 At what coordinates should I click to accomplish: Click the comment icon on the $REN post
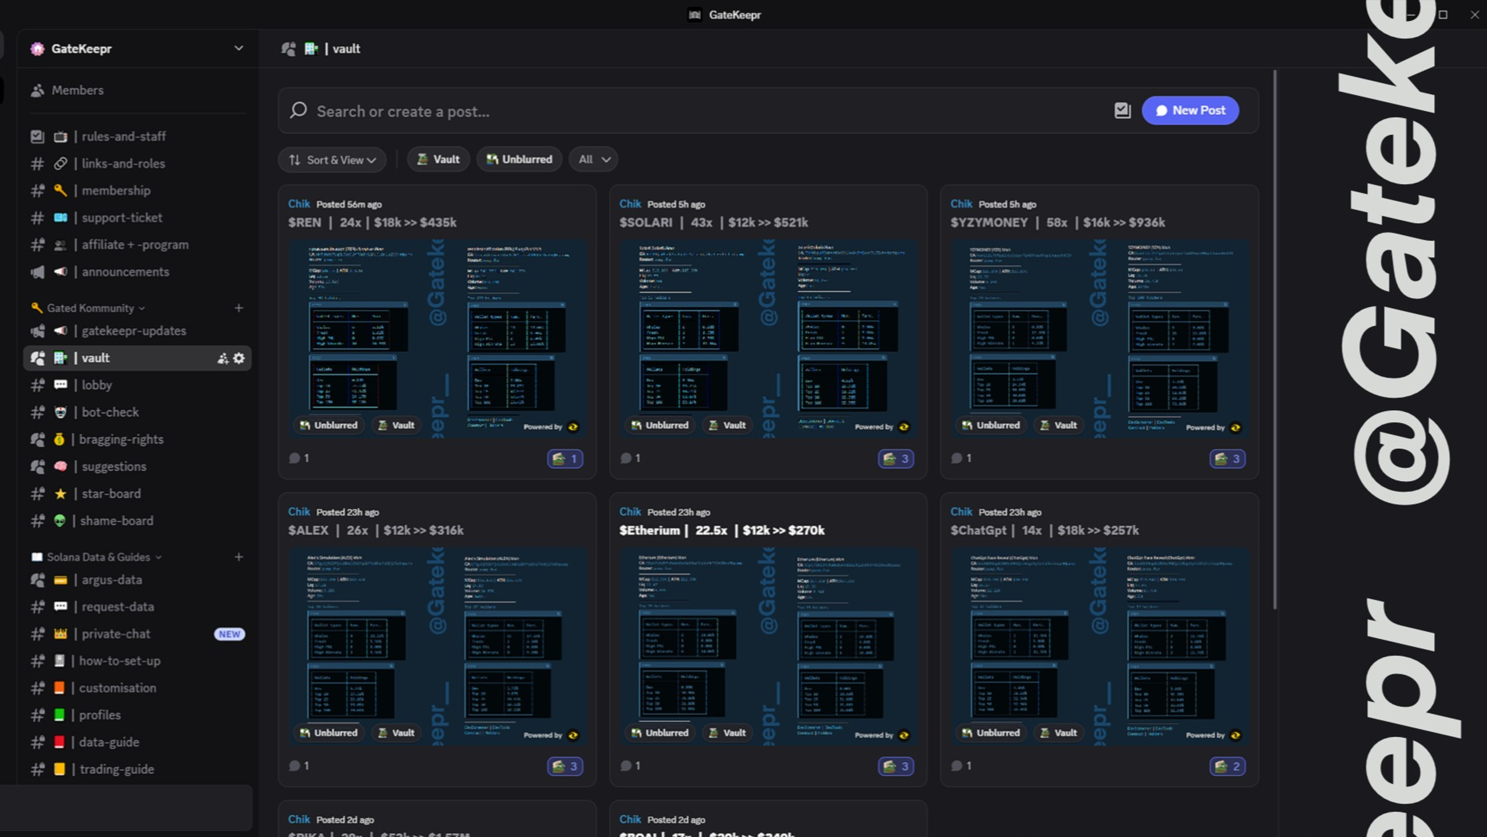click(x=295, y=459)
